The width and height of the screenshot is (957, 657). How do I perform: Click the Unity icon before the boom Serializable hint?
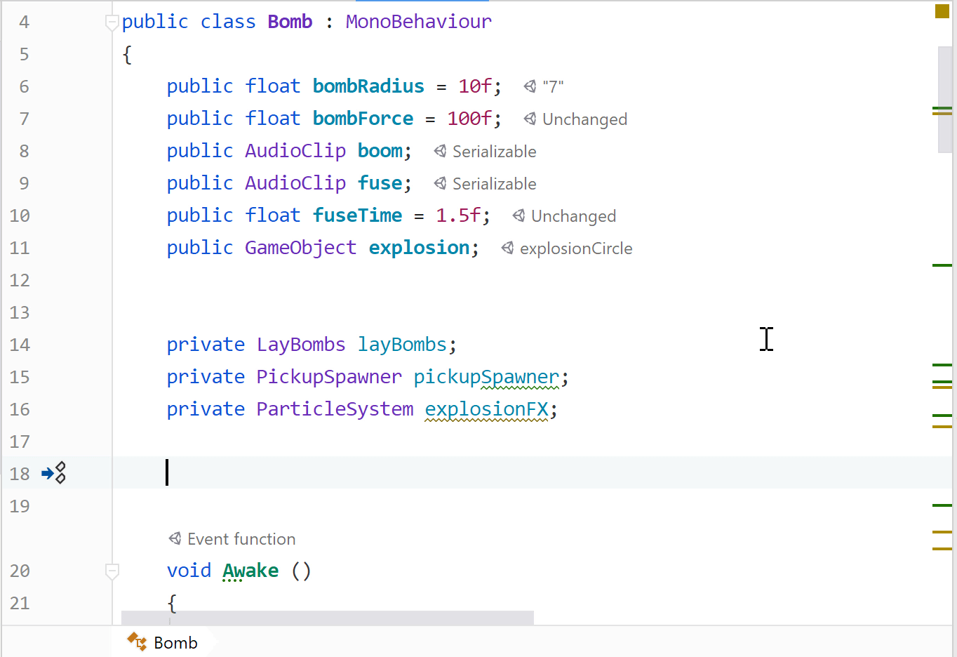tap(439, 151)
